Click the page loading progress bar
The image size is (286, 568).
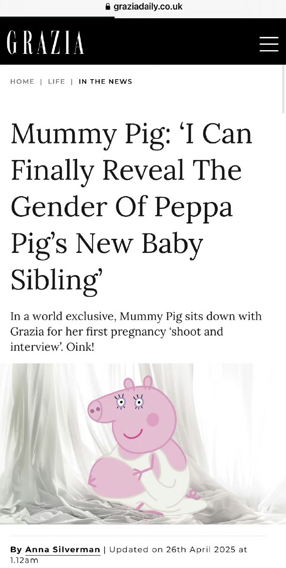(57, 17)
